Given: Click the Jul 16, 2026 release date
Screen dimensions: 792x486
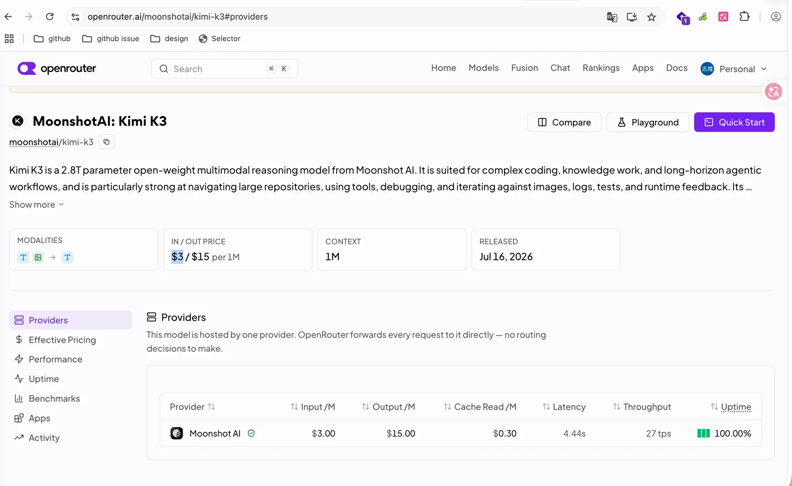Looking at the screenshot, I should coord(506,257).
